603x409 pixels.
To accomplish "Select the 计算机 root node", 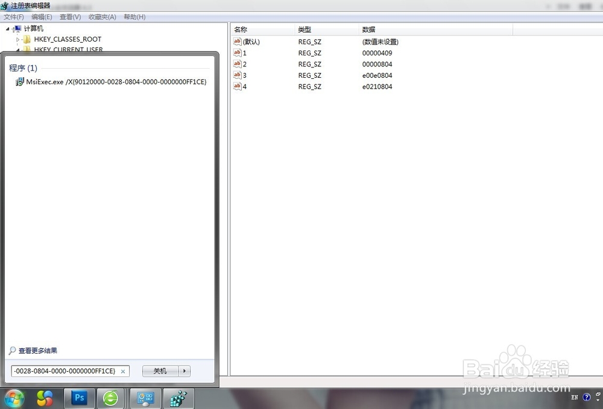I will (x=33, y=28).
